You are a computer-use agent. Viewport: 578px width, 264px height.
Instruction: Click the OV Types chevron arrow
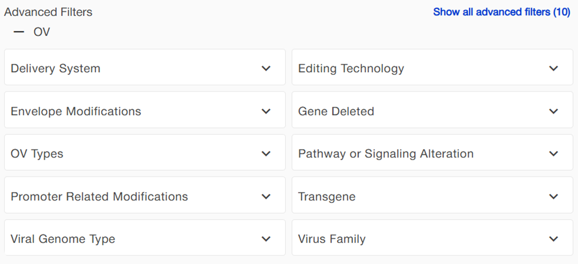tap(266, 154)
